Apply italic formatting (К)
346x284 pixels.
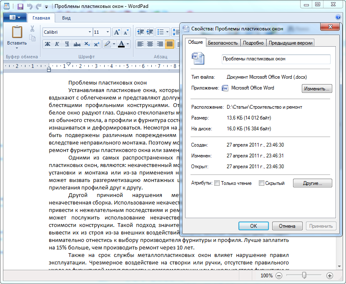pos(57,44)
